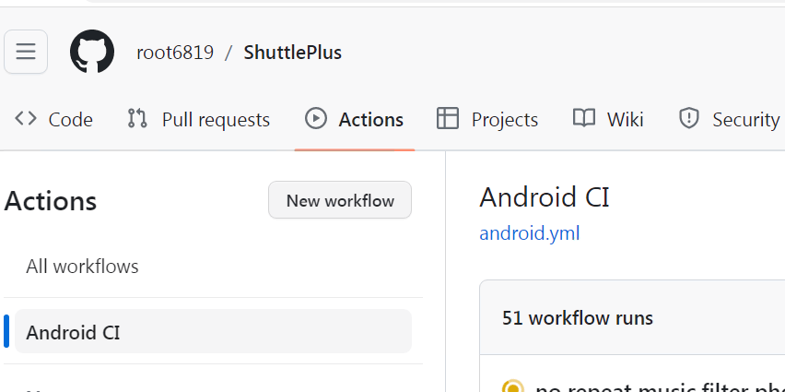The width and height of the screenshot is (785, 392).
Task: Go to the Security tab label
Action: [x=745, y=120]
